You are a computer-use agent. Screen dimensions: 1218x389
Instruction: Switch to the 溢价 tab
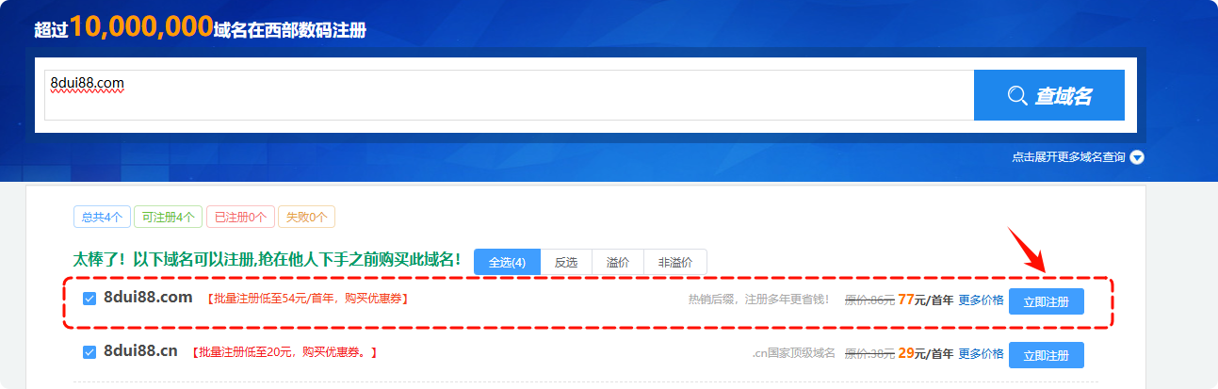(x=618, y=262)
